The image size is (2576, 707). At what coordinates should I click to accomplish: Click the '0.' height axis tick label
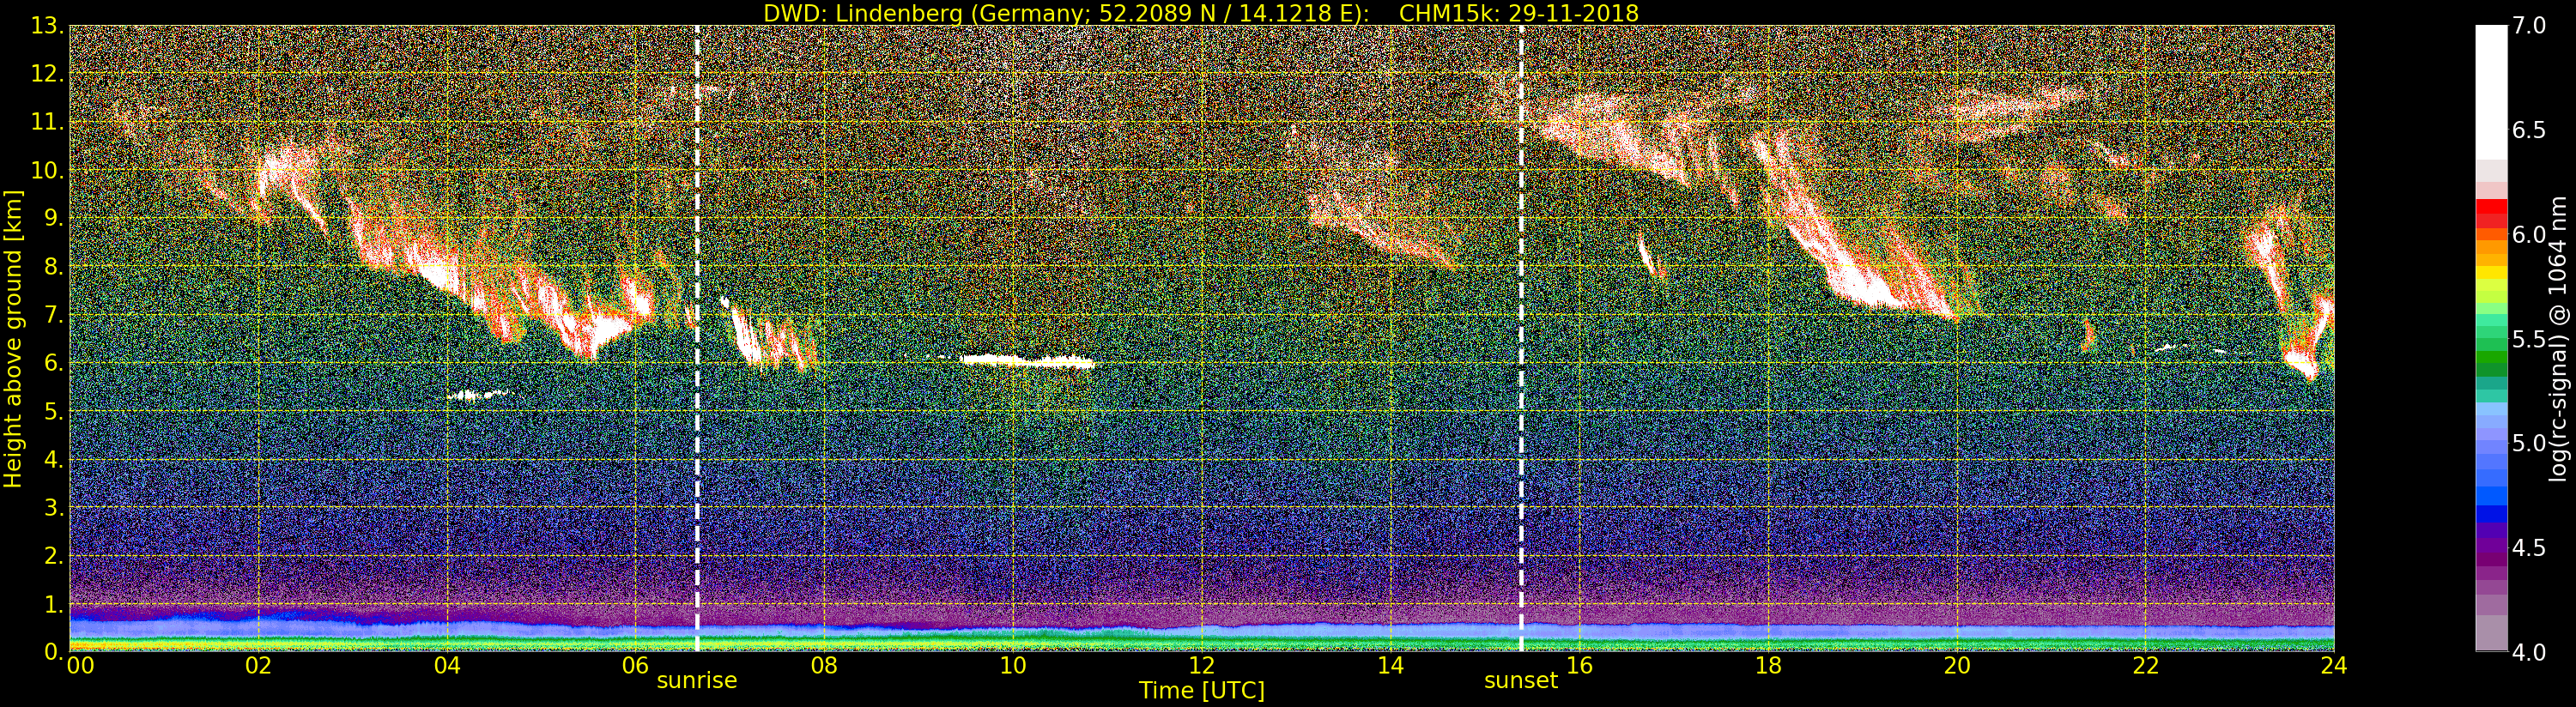tap(54, 652)
